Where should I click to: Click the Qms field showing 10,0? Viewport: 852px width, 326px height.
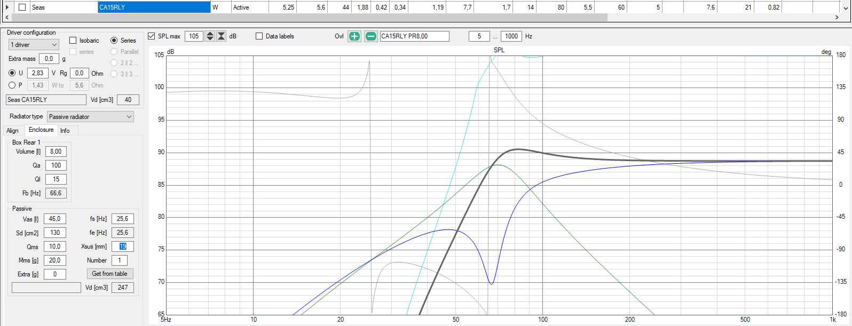55,247
